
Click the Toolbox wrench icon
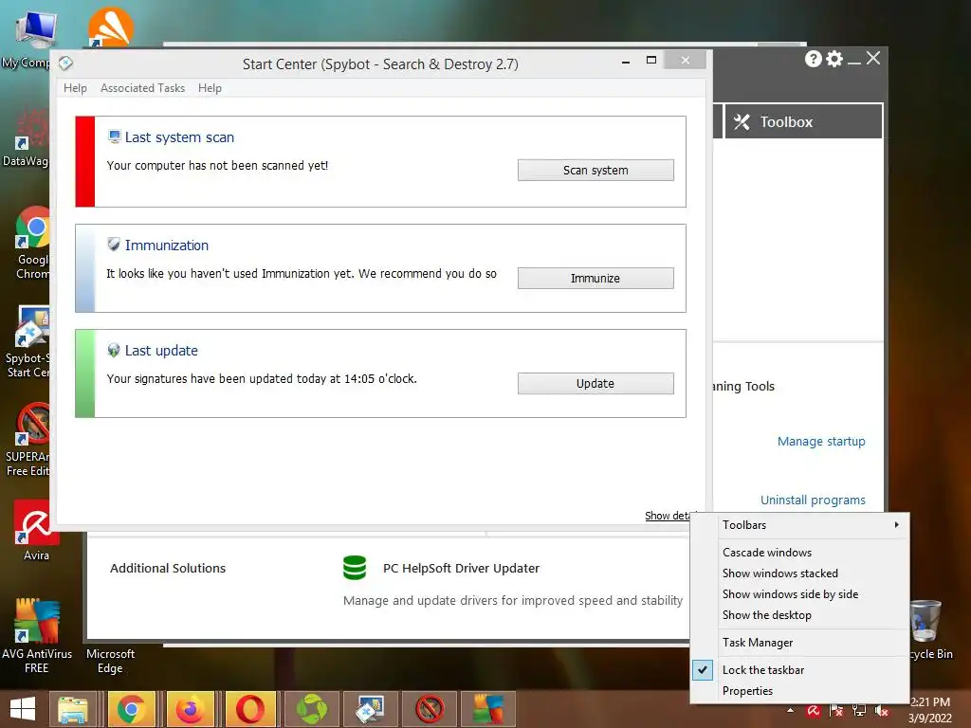[742, 122]
